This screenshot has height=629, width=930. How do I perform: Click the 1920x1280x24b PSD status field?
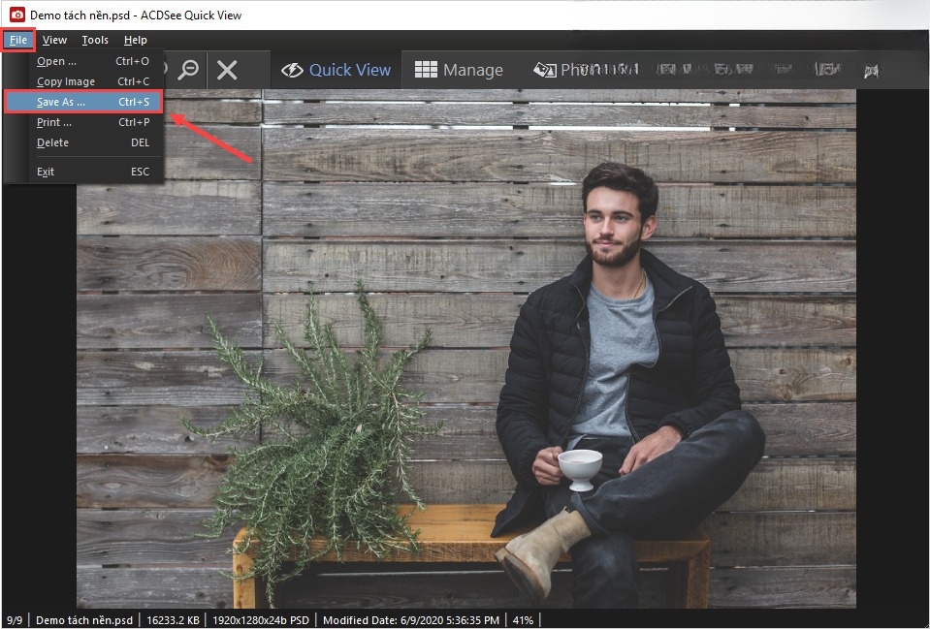(261, 619)
